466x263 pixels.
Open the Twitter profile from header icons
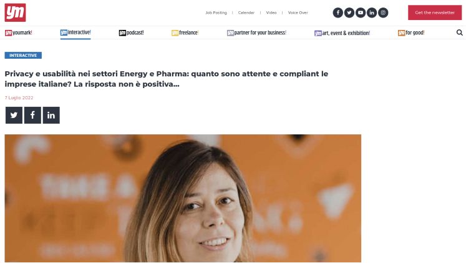point(349,12)
